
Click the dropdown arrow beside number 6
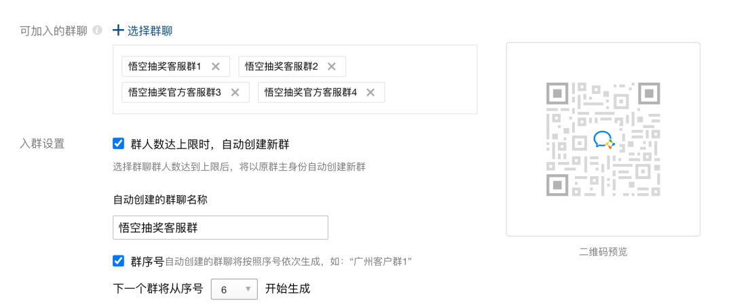click(x=248, y=289)
